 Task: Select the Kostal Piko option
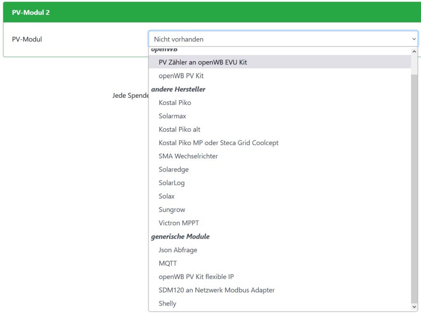point(175,103)
